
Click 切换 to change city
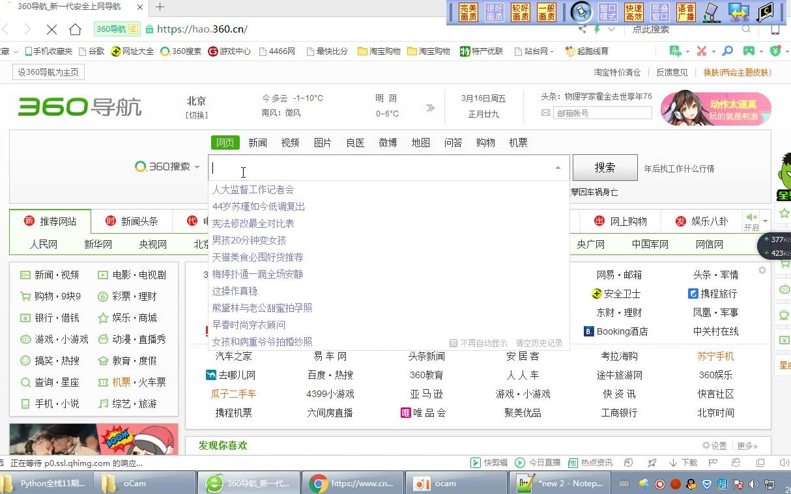tap(197, 115)
